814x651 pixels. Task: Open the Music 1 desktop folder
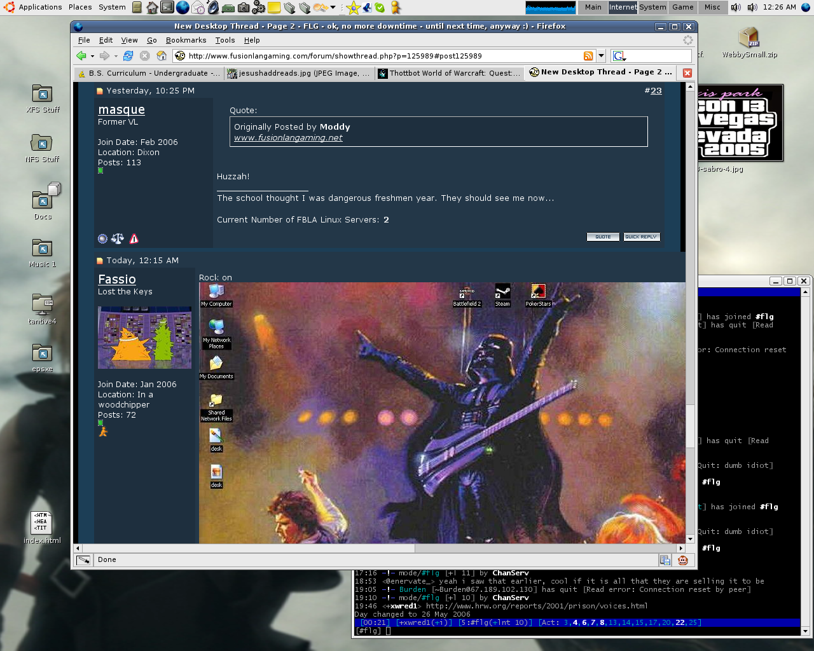pos(42,252)
